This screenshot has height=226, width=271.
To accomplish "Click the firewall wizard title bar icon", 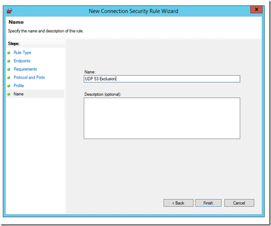I will 10,11.
